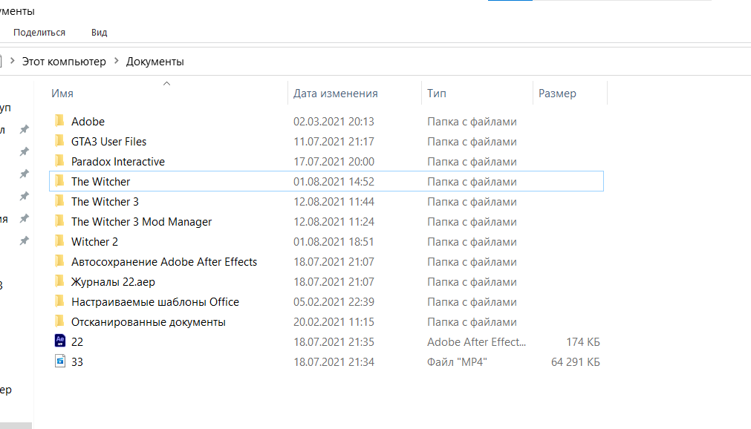The height and width of the screenshot is (429, 751).
Task: Select the Журналы 22.аер folder name
Action: pos(113,282)
